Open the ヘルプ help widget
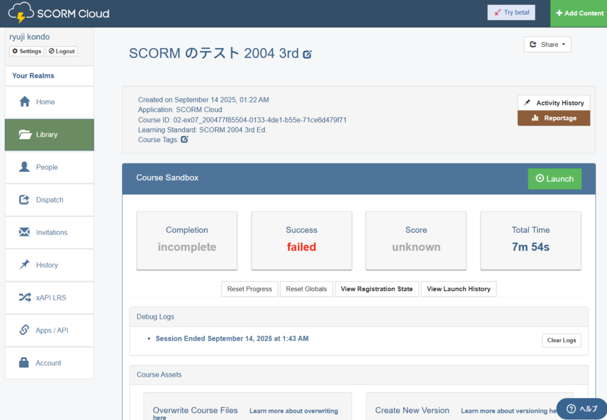Screen dimensions: 607x420 coord(581,409)
